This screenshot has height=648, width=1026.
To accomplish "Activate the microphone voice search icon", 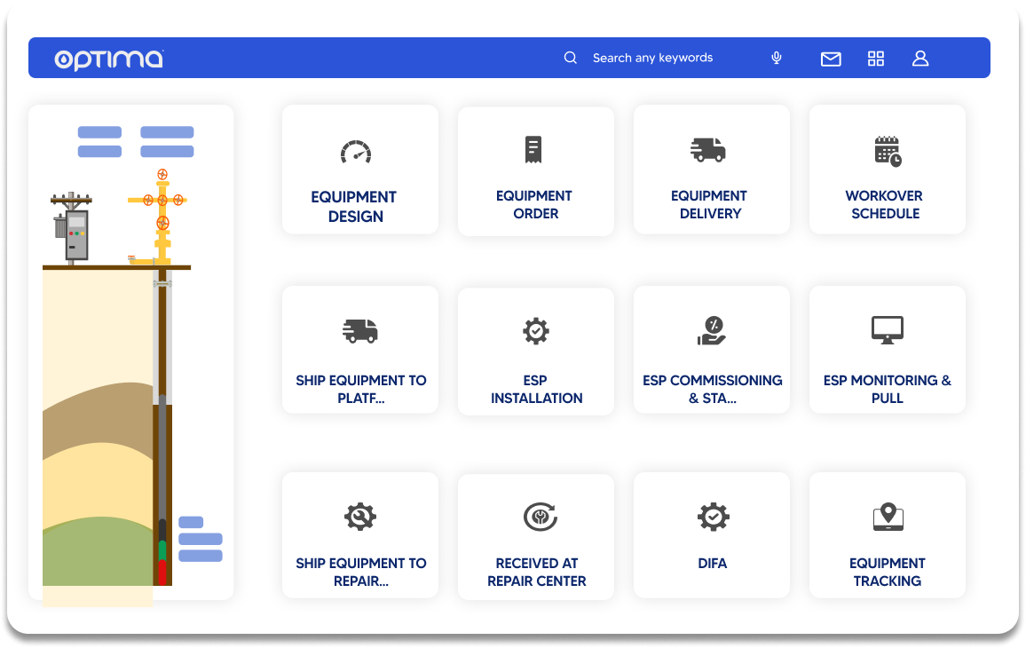I will [x=776, y=58].
